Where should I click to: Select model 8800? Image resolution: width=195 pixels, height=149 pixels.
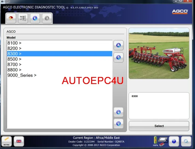[x=60, y=70]
